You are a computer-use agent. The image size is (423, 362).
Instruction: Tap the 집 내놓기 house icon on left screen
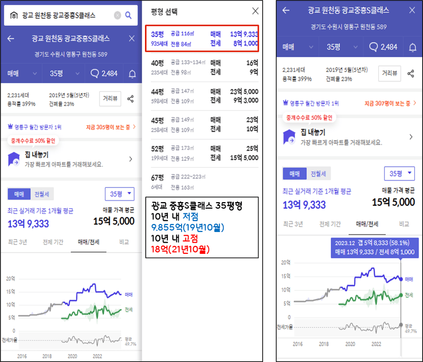point(14,159)
